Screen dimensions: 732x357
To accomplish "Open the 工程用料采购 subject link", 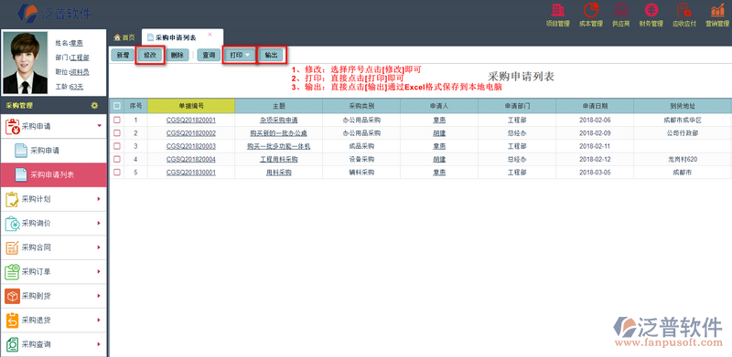I will (279, 159).
